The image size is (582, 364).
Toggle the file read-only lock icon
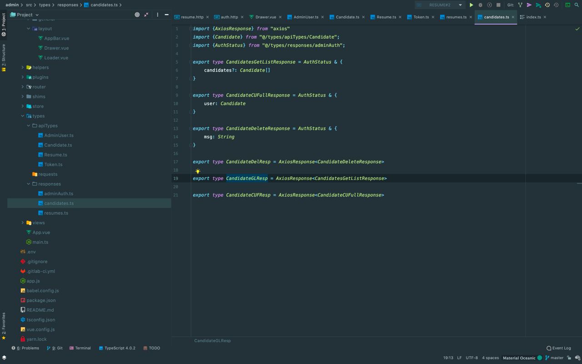(x=569, y=358)
